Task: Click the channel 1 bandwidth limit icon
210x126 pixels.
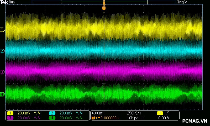Action: (x=37, y=113)
